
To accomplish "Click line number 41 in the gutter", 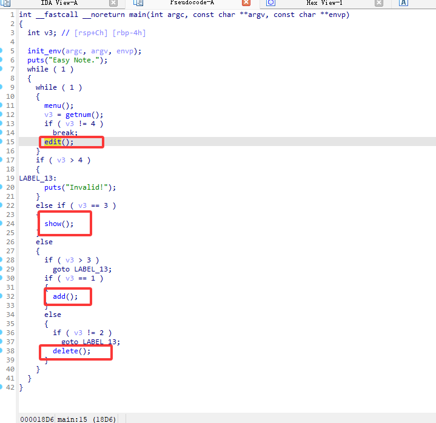I will 10,378.
